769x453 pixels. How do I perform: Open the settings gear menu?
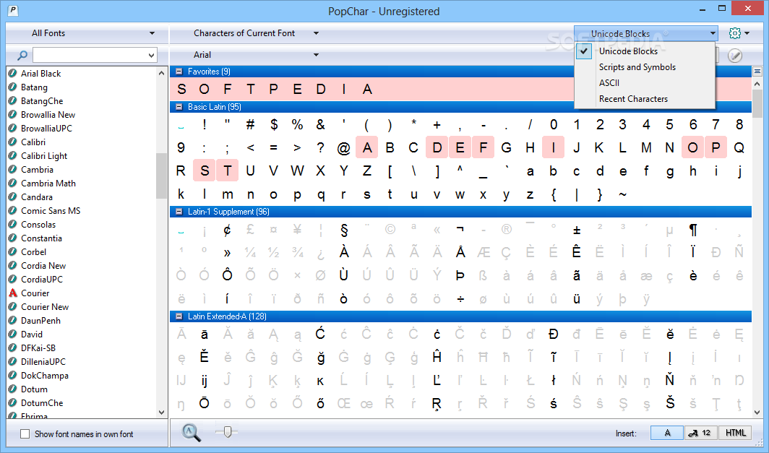pos(739,33)
